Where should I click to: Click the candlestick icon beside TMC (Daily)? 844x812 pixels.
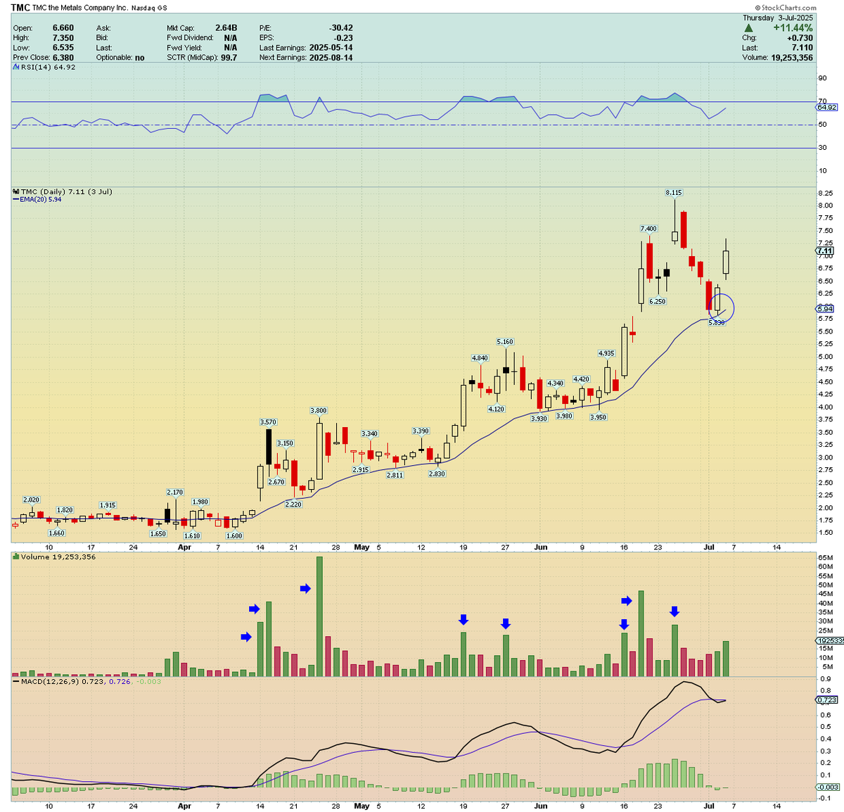pyautogui.click(x=16, y=192)
